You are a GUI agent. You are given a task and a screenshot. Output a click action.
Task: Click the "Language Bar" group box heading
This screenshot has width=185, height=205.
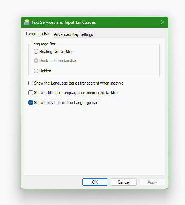point(43,44)
